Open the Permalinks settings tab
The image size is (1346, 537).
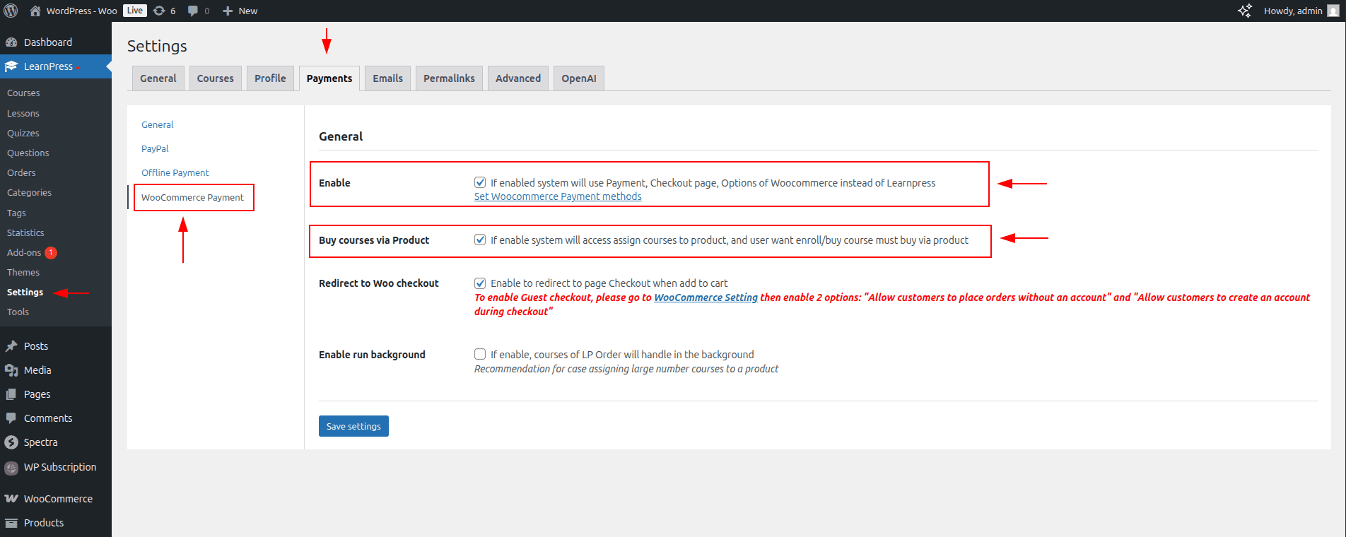[449, 78]
